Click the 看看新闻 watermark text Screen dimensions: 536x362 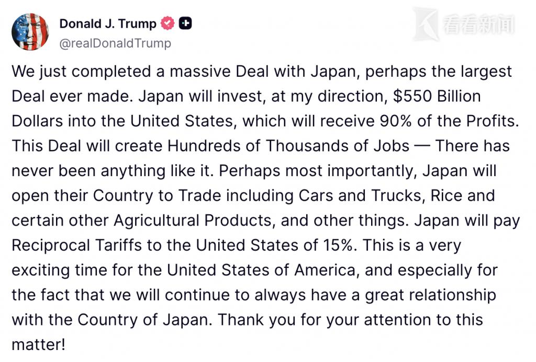coord(478,25)
